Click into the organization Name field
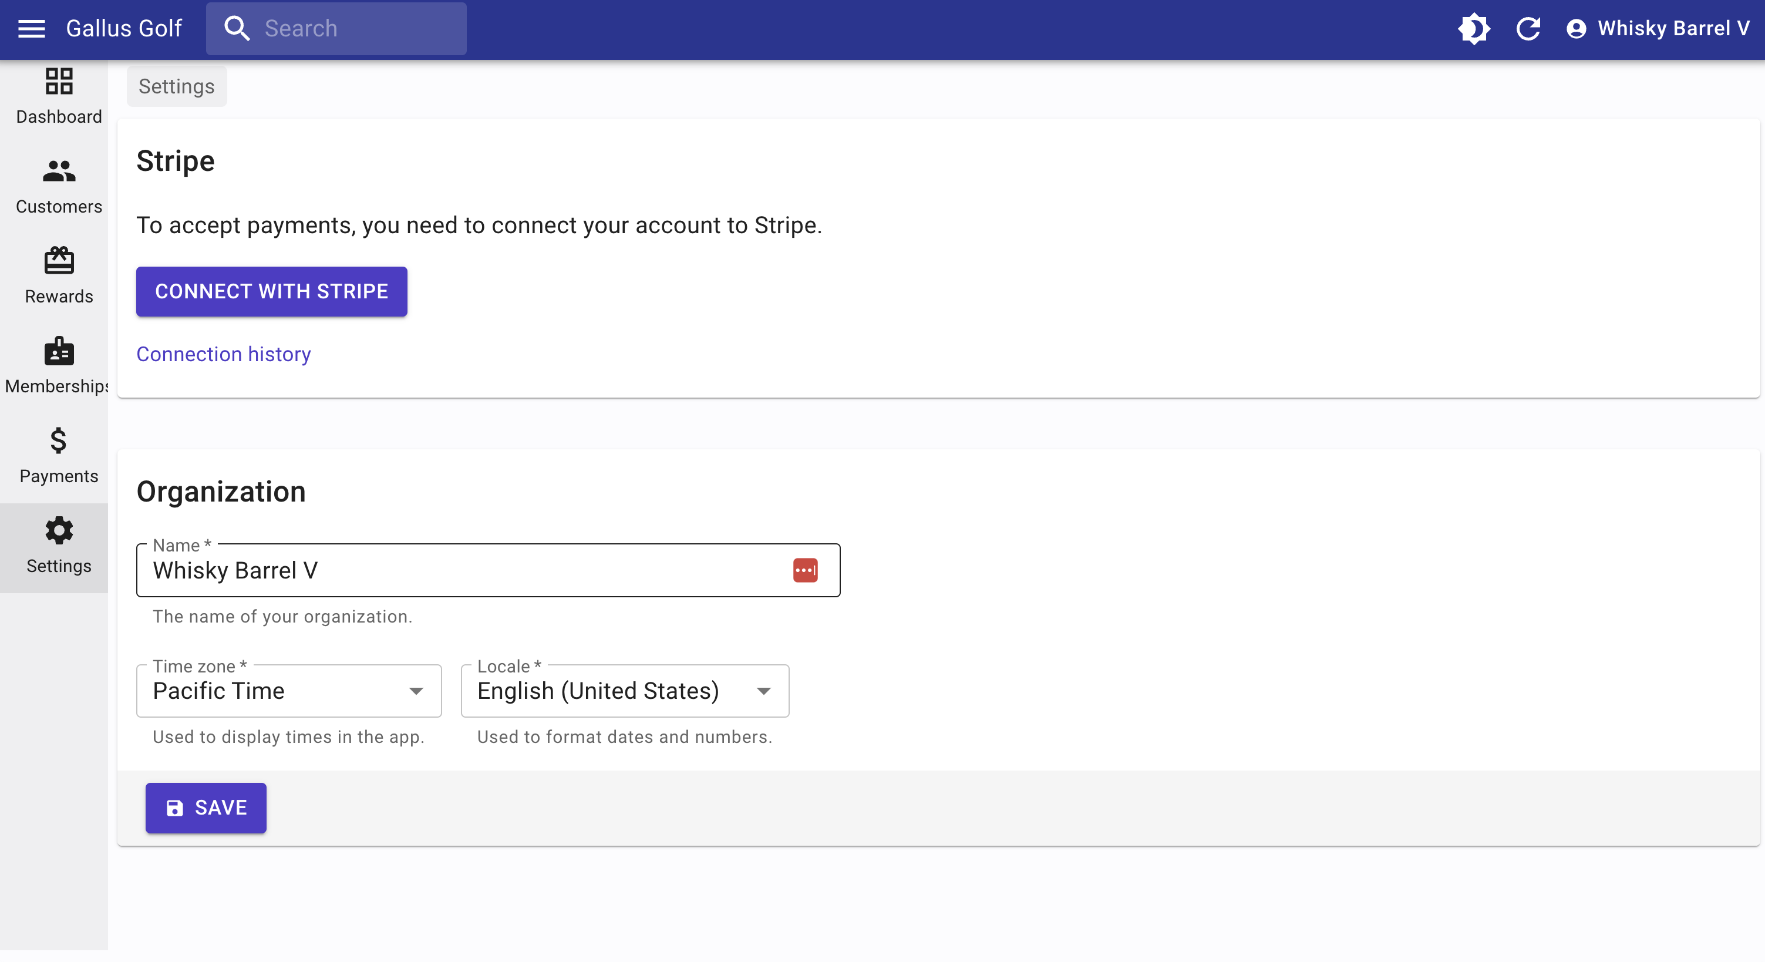Image resolution: width=1765 pixels, height=962 pixels. pyautogui.click(x=488, y=570)
